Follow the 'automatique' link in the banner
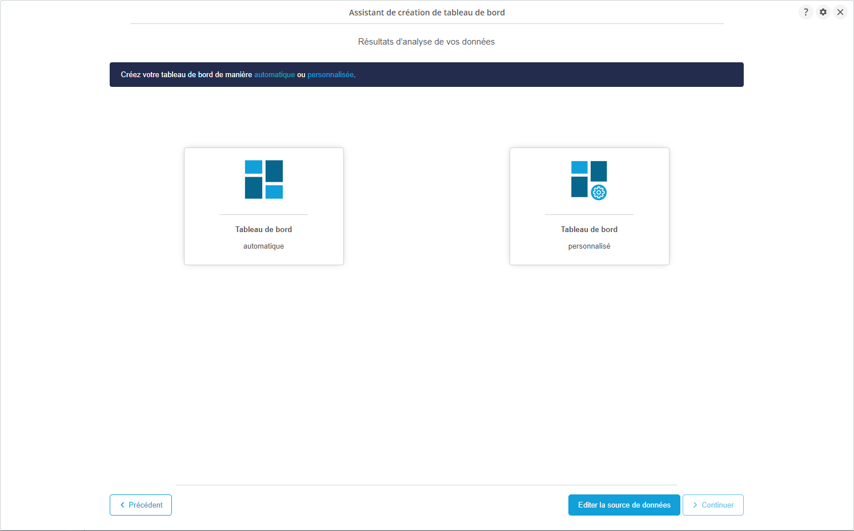854x531 pixels. pos(274,75)
